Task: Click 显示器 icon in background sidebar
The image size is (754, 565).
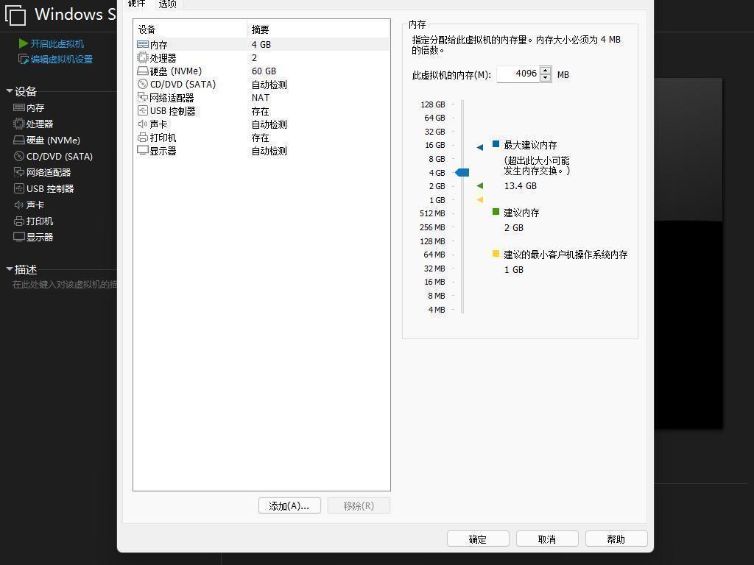Action: 18,237
